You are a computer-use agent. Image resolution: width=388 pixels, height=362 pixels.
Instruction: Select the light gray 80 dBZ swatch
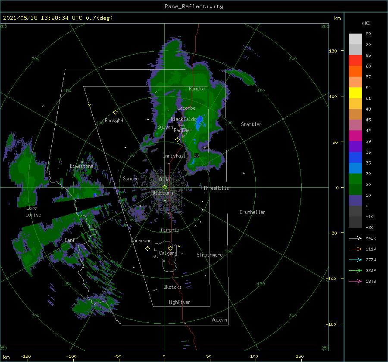point(355,39)
